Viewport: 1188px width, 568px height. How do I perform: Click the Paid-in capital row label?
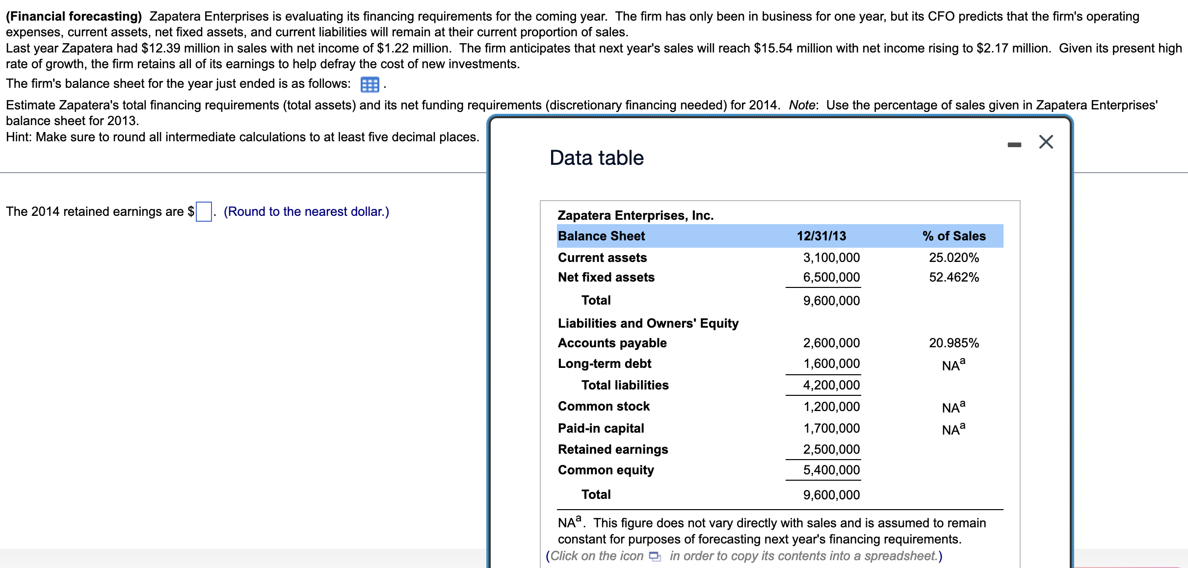click(x=601, y=428)
